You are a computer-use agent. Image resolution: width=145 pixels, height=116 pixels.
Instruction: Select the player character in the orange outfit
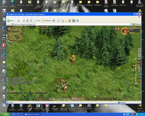[x=73, y=59]
